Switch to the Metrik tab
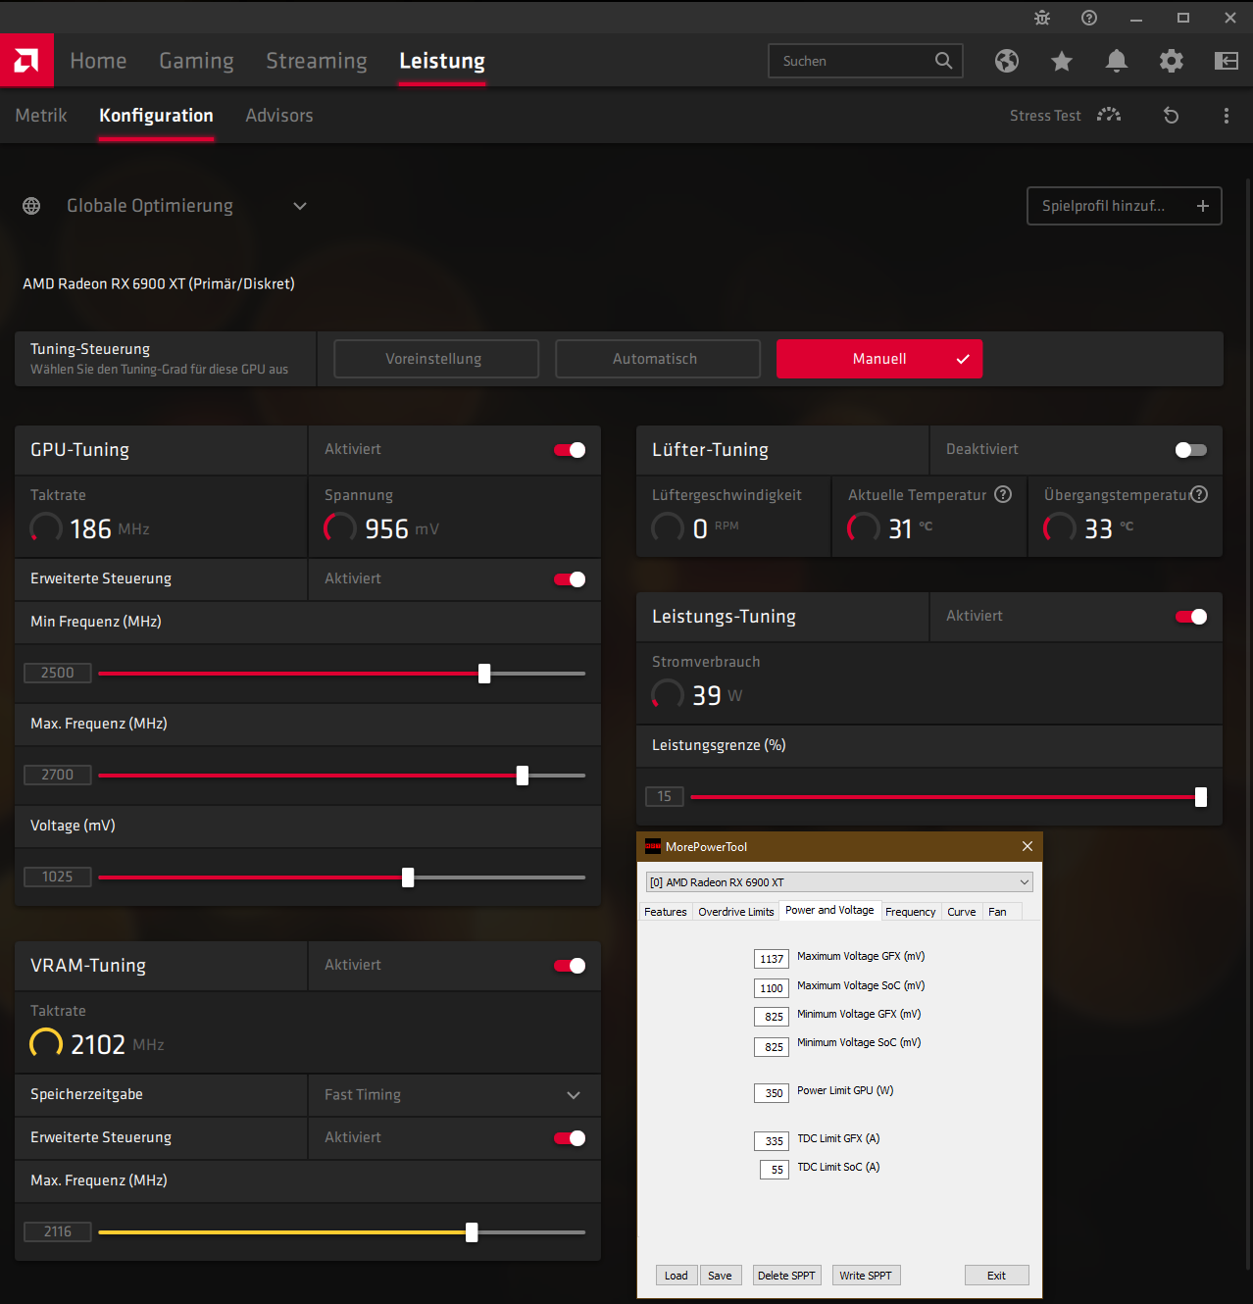Viewport: 1253px width, 1304px height. (x=41, y=116)
